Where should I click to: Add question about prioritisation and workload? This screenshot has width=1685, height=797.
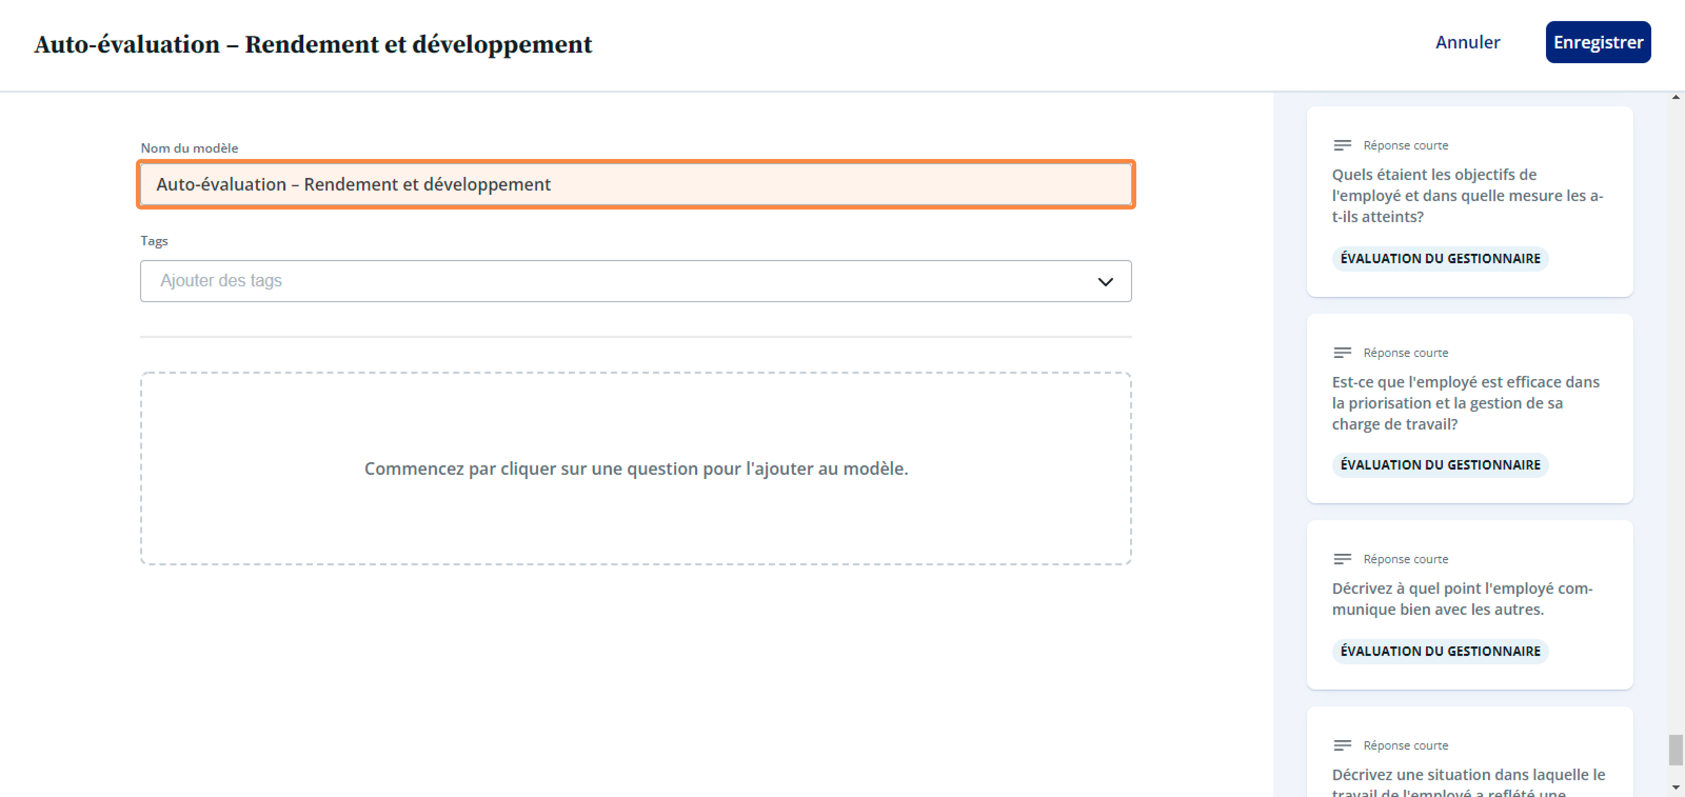1469,409
